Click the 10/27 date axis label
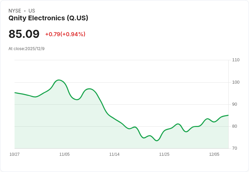 (x=15, y=154)
